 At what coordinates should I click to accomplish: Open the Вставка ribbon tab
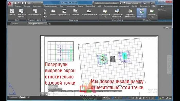pos(27,6)
